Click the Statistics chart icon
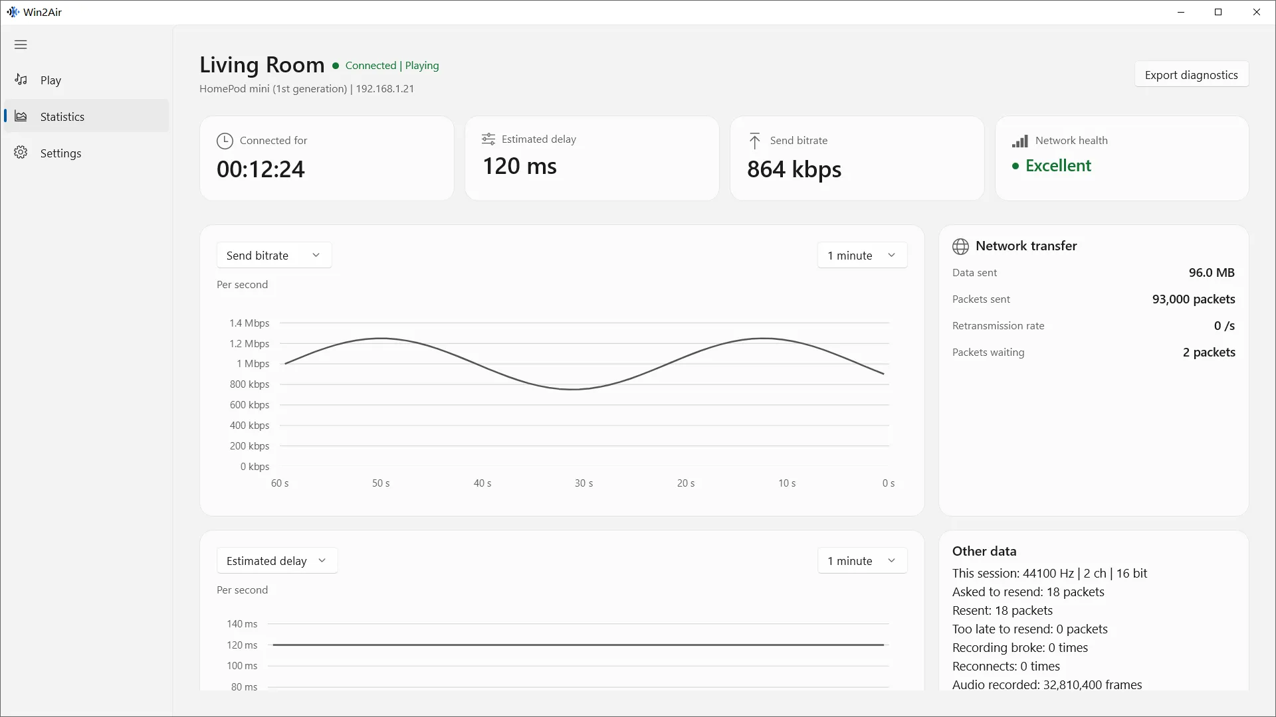The height and width of the screenshot is (717, 1276). tap(21, 116)
